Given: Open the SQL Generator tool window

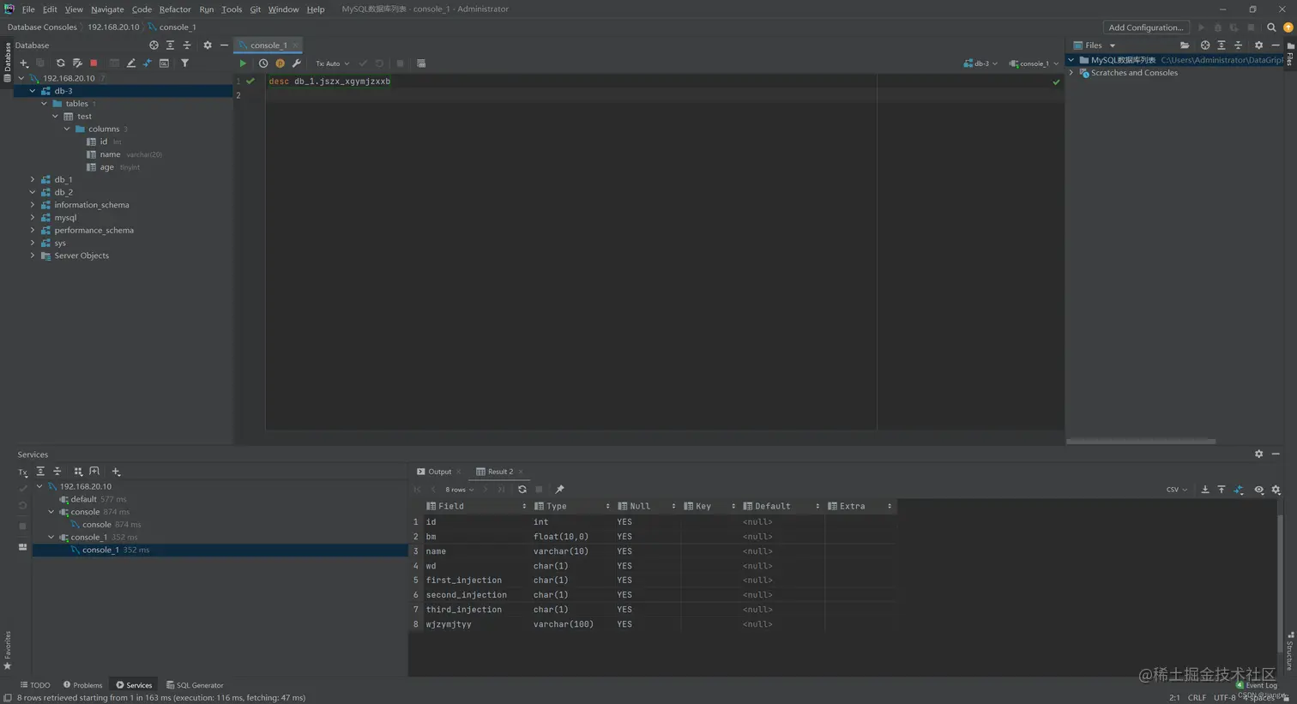Looking at the screenshot, I should (195, 685).
